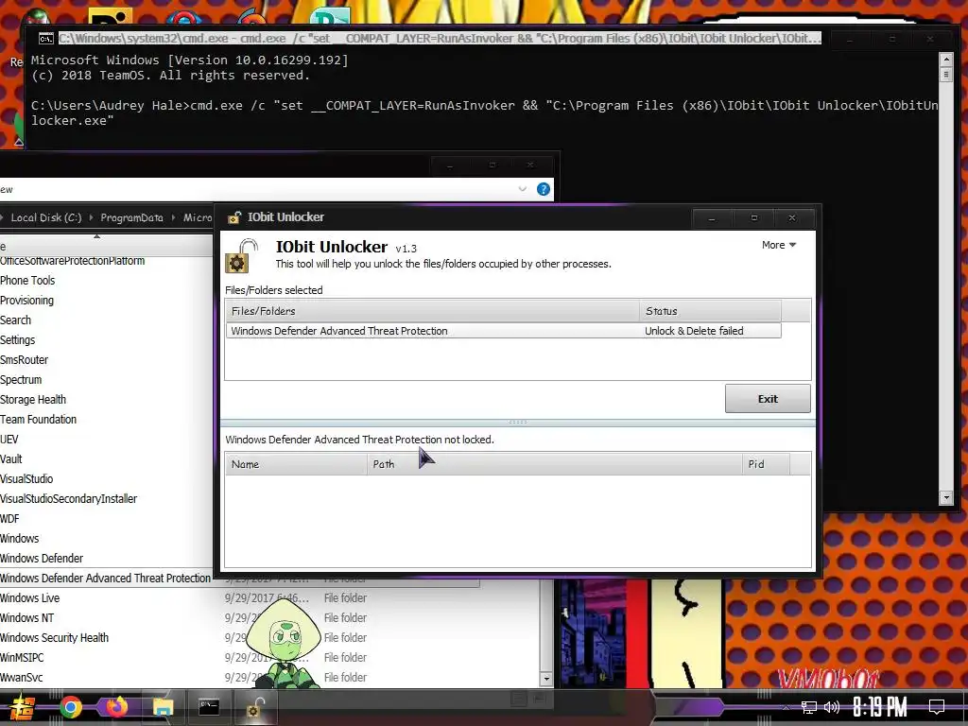Open File Explorer from the taskbar

pos(163,707)
